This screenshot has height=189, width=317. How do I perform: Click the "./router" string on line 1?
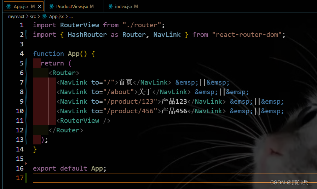[x=142, y=25]
